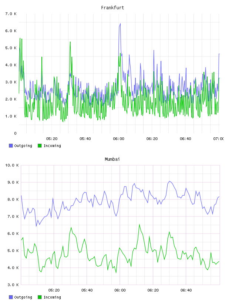Click the Frankfurt Outgoing blue legend swatch

[11, 146]
